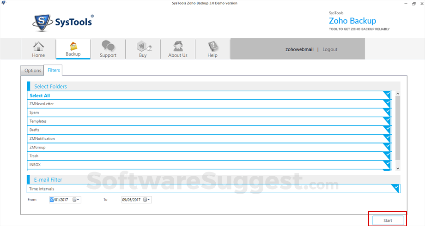Switch to the Options tab
Viewport: 425px width, 226px height.
click(32, 71)
